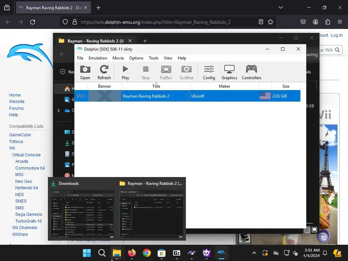Open the GameCube compatibility list link
The height and width of the screenshot is (261, 348).
(20, 135)
